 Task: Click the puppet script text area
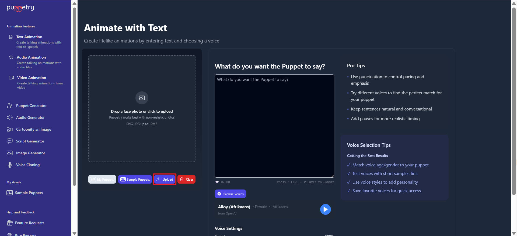(x=274, y=126)
